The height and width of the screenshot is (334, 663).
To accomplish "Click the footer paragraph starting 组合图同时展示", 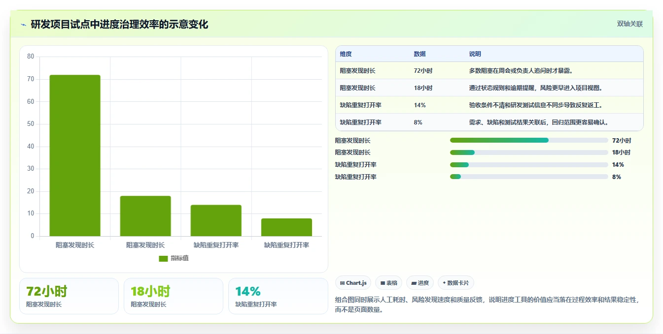I will click(x=487, y=304).
